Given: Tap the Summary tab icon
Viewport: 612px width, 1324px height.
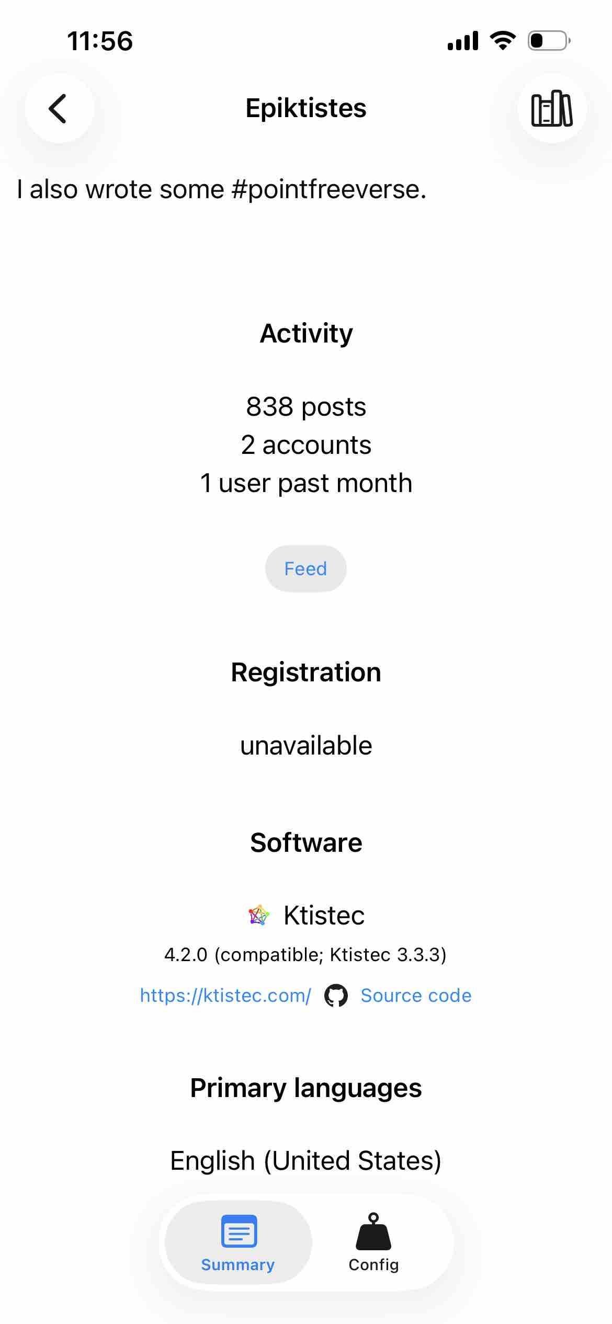Looking at the screenshot, I should [x=239, y=1231].
